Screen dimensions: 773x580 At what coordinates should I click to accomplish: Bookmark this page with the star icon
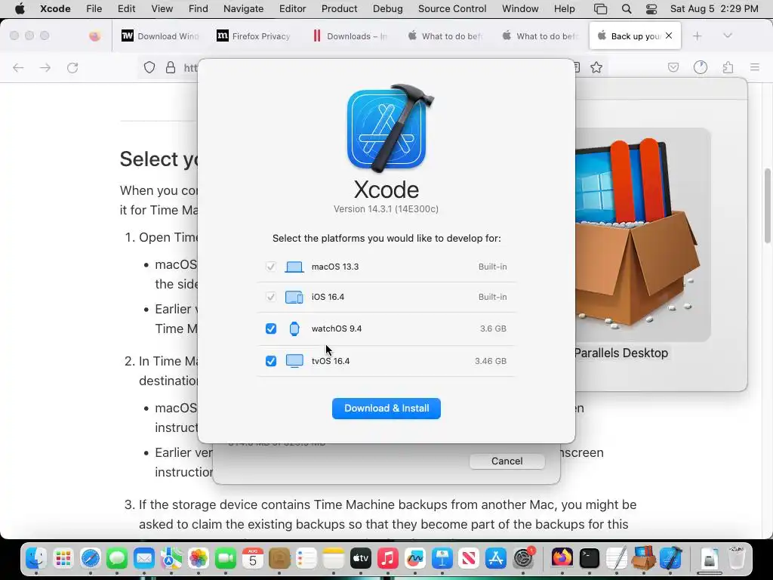click(596, 67)
